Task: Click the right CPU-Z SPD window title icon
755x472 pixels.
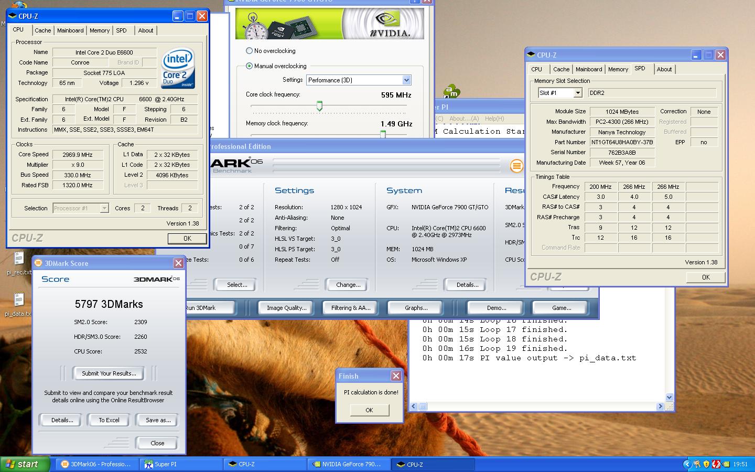Action: coord(531,55)
